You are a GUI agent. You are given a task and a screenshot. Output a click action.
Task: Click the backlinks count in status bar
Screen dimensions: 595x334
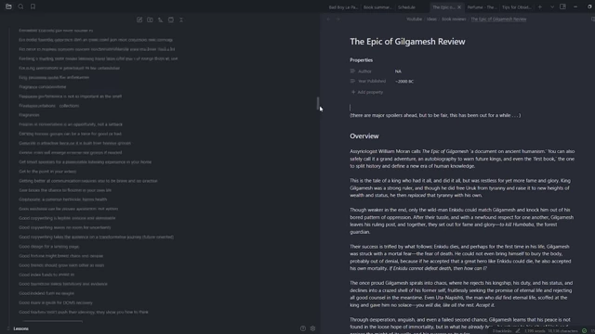coord(502,331)
